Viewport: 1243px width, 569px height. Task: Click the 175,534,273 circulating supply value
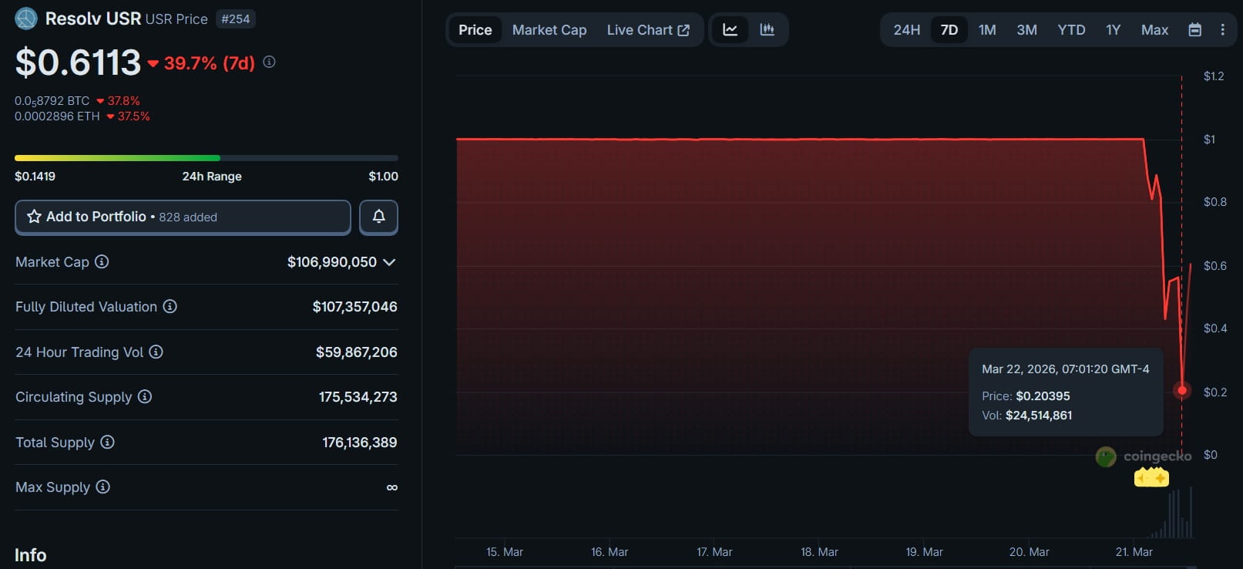pyautogui.click(x=358, y=397)
